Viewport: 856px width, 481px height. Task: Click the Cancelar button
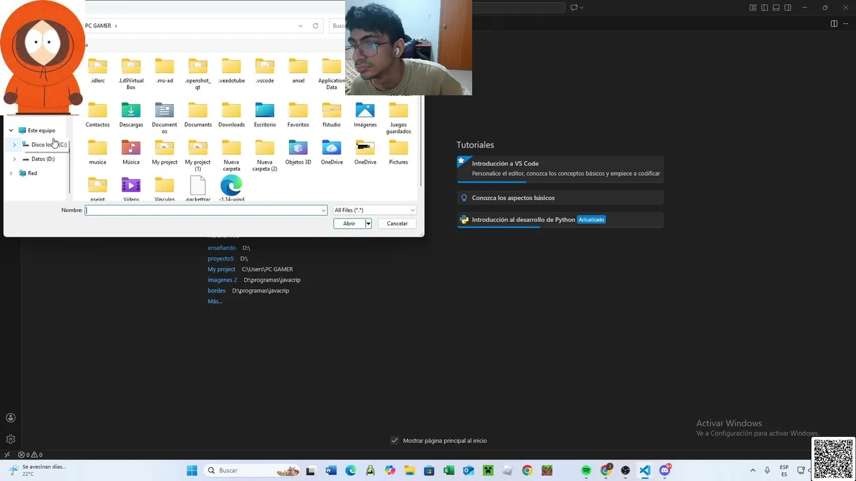coord(397,223)
